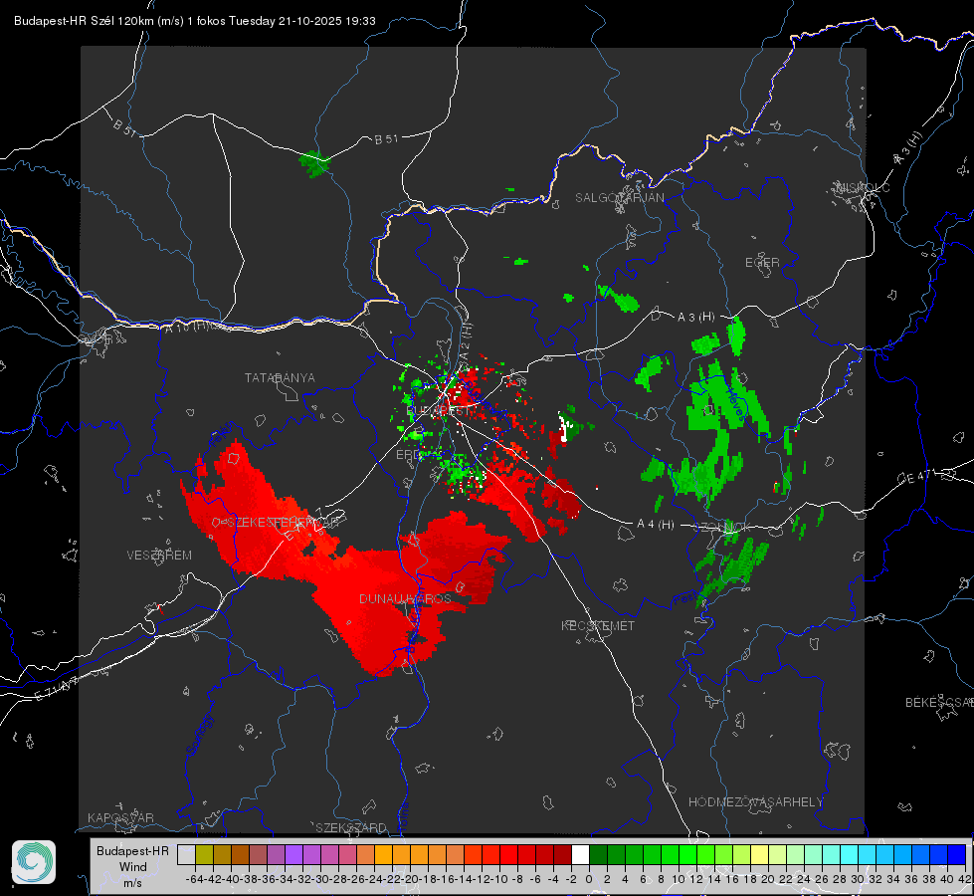
Task: Click the -64 value on the legend scale
Action: [194, 879]
